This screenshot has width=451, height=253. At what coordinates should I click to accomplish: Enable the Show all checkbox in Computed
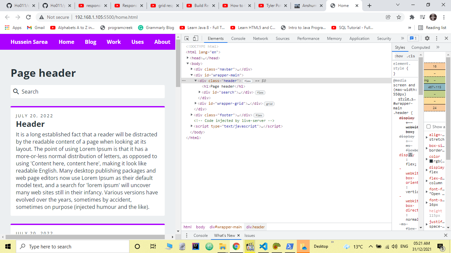(429, 126)
